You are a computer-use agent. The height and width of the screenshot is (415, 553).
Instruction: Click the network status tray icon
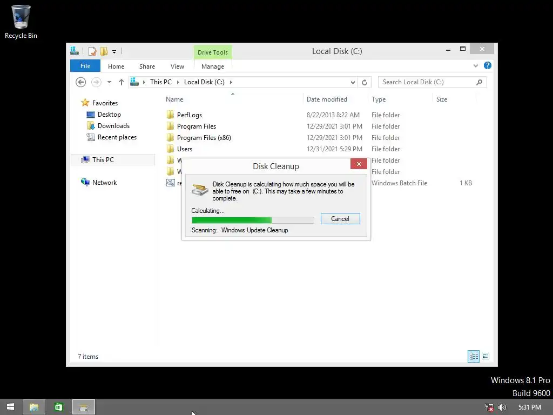pyautogui.click(x=489, y=407)
